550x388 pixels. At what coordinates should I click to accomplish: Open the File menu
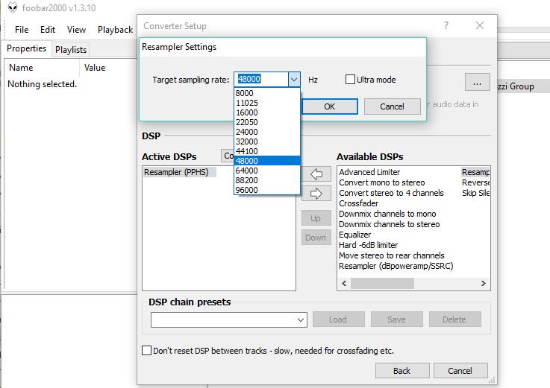[22, 29]
